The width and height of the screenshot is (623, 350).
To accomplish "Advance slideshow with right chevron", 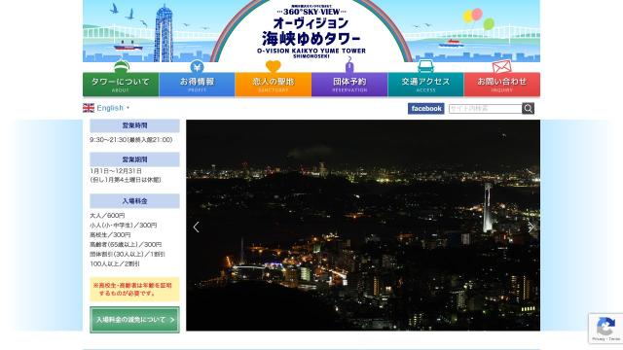I will point(531,227).
